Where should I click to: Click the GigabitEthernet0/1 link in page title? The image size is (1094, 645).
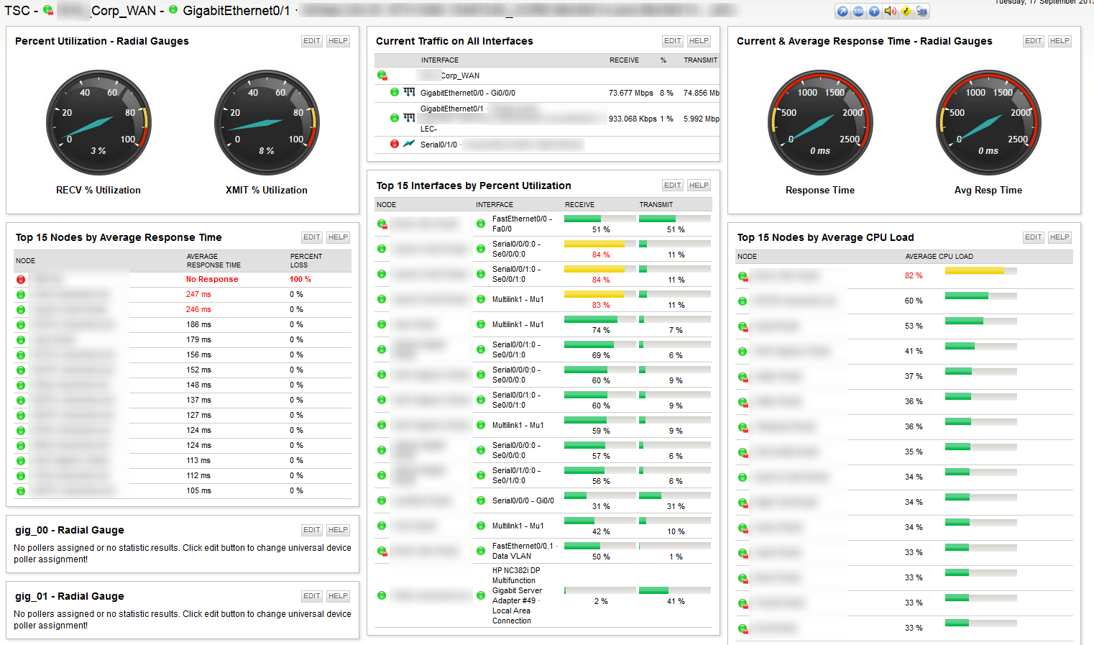236,11
